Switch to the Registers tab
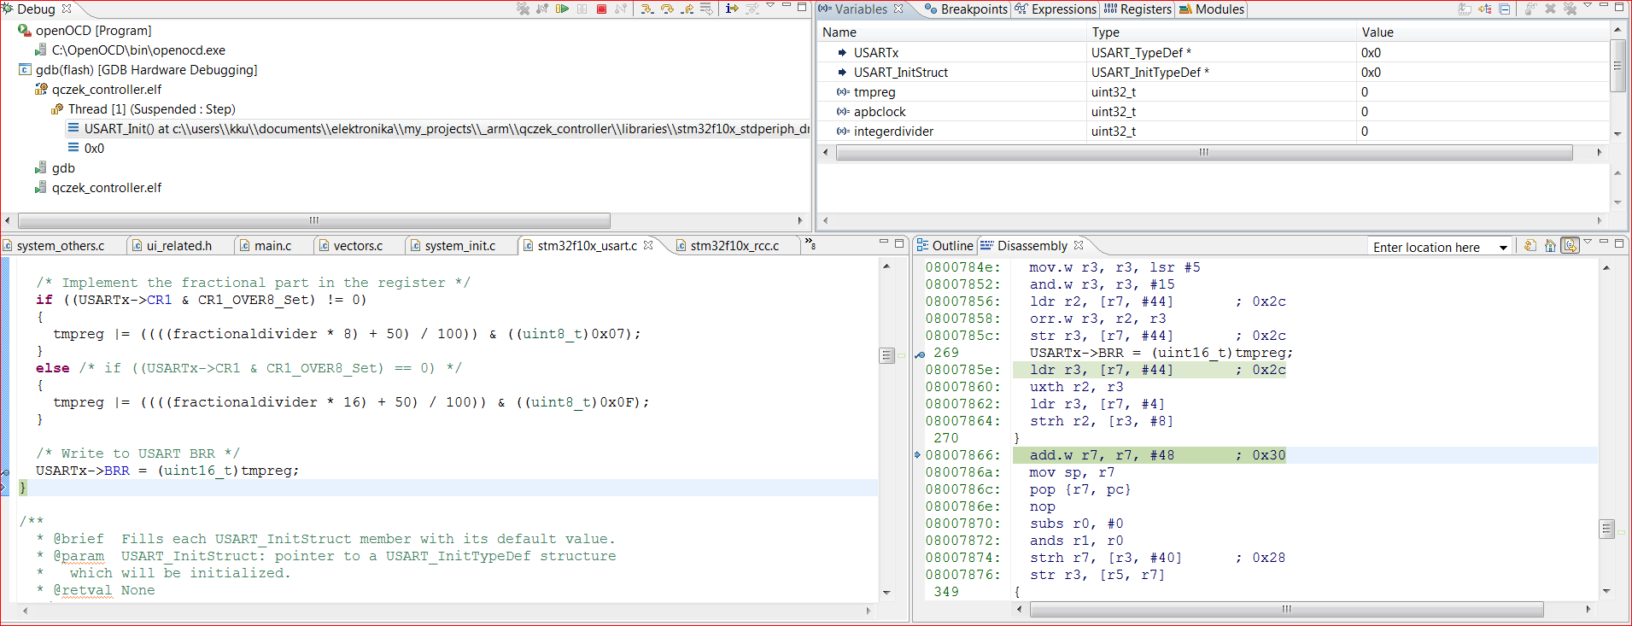Image resolution: width=1632 pixels, height=626 pixels. point(1138,9)
